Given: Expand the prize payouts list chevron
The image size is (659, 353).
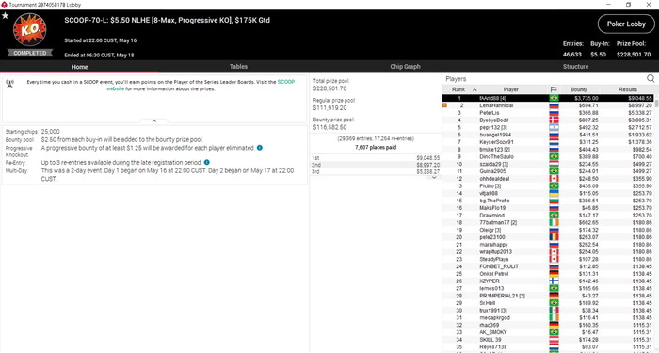Looking at the screenshot, I should coord(434,178).
